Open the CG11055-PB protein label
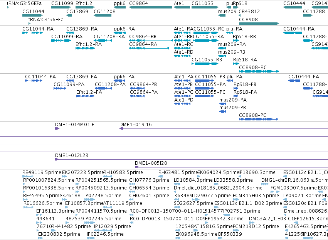Image resolution: width=328 pixels, height=240 pixels. pyautogui.click(x=210, y=77)
